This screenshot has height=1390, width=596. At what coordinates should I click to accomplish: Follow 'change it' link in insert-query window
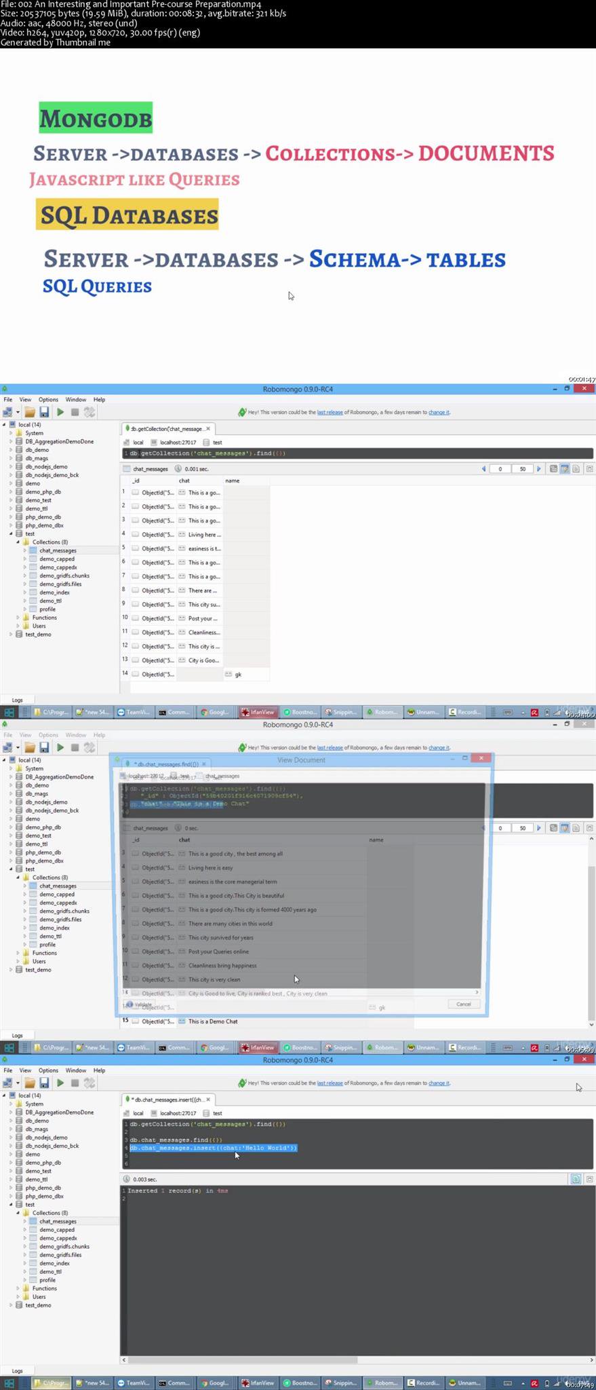coord(439,1083)
